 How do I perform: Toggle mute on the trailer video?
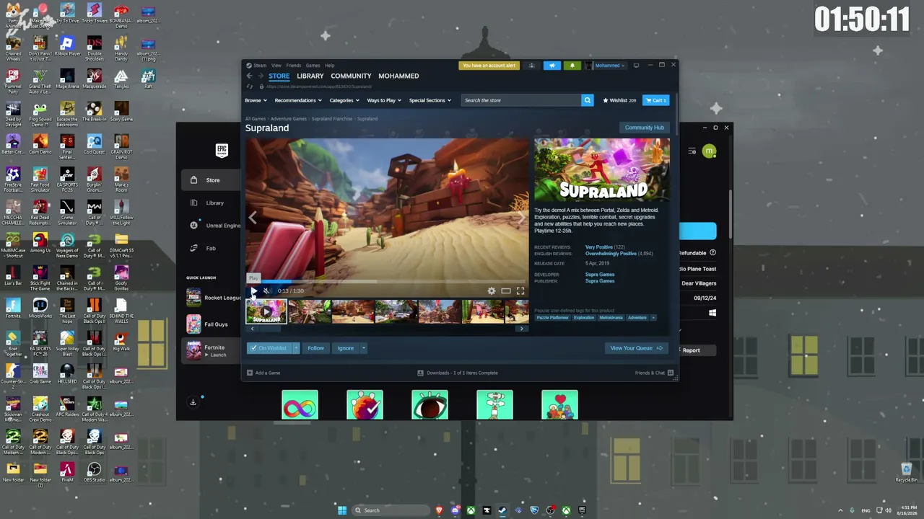[x=266, y=290]
